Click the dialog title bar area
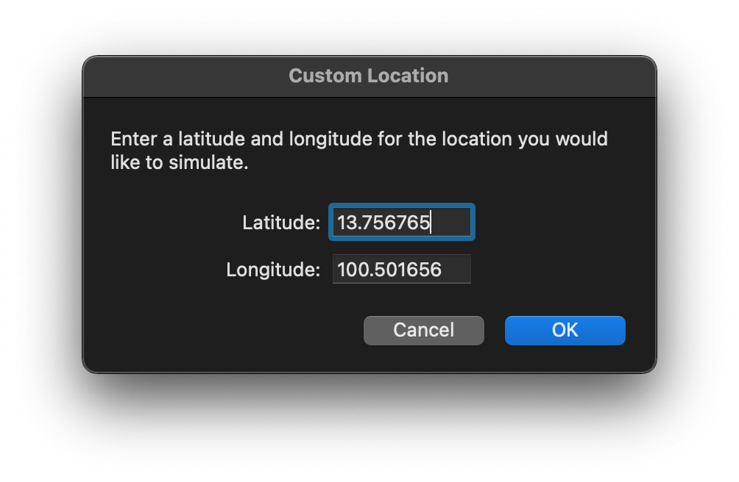 tap(369, 76)
